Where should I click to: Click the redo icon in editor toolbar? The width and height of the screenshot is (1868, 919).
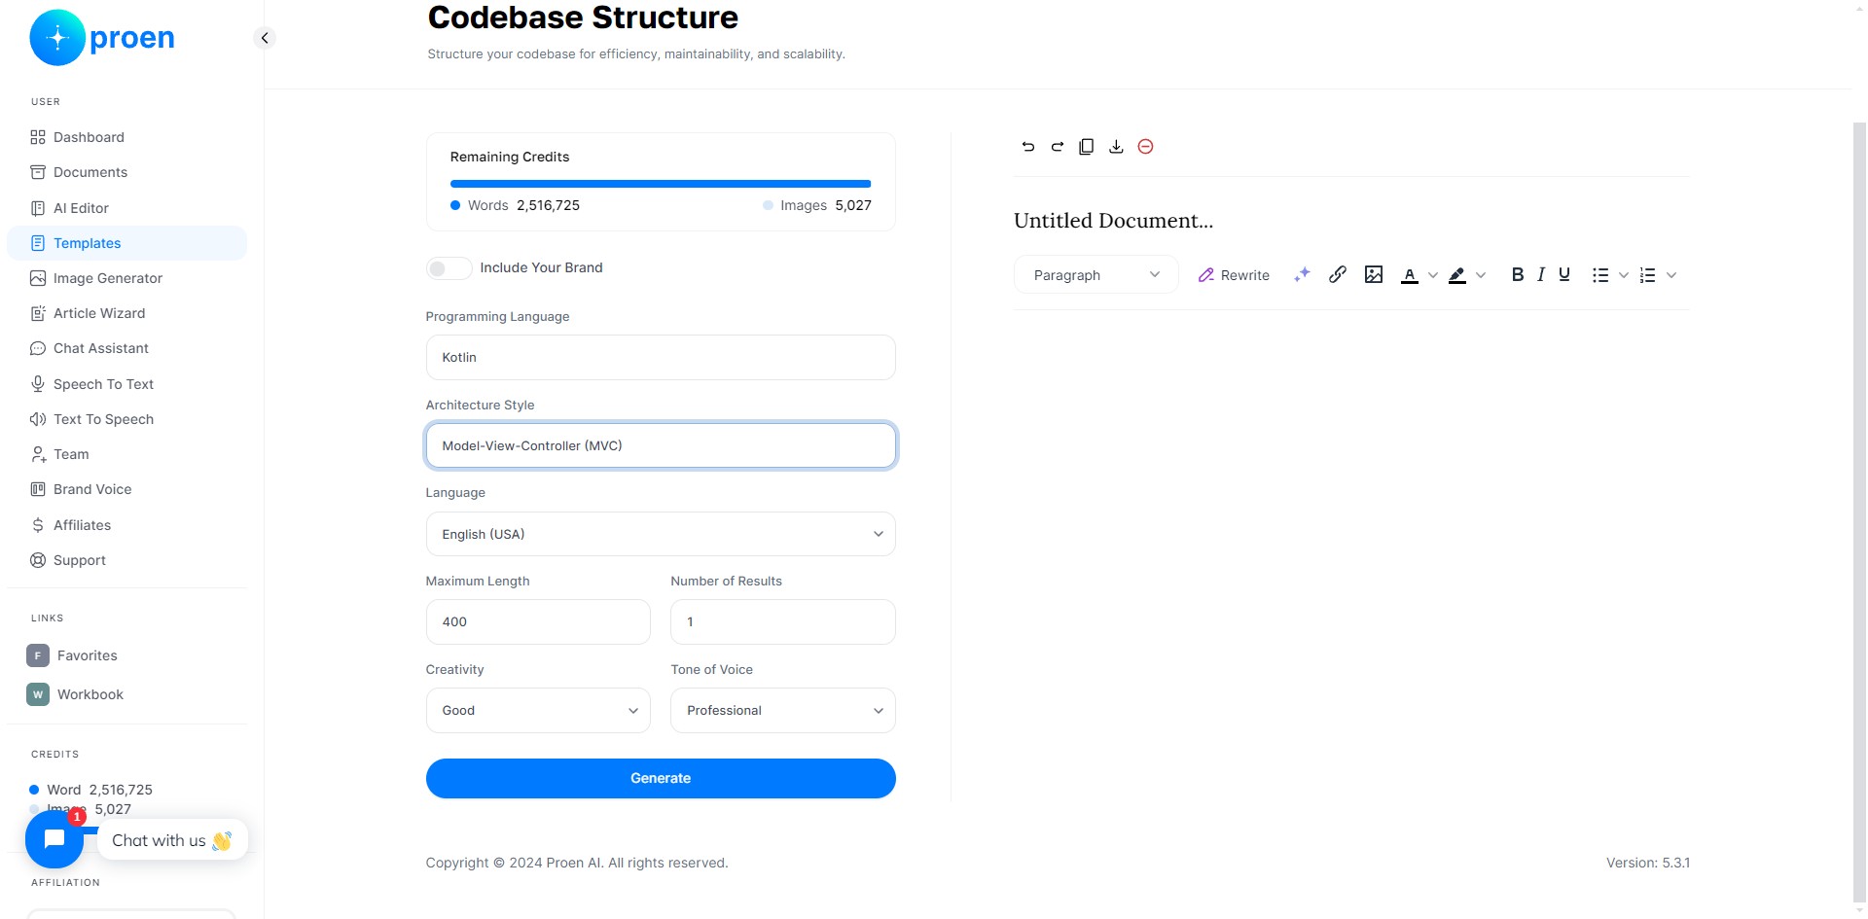tap(1057, 147)
